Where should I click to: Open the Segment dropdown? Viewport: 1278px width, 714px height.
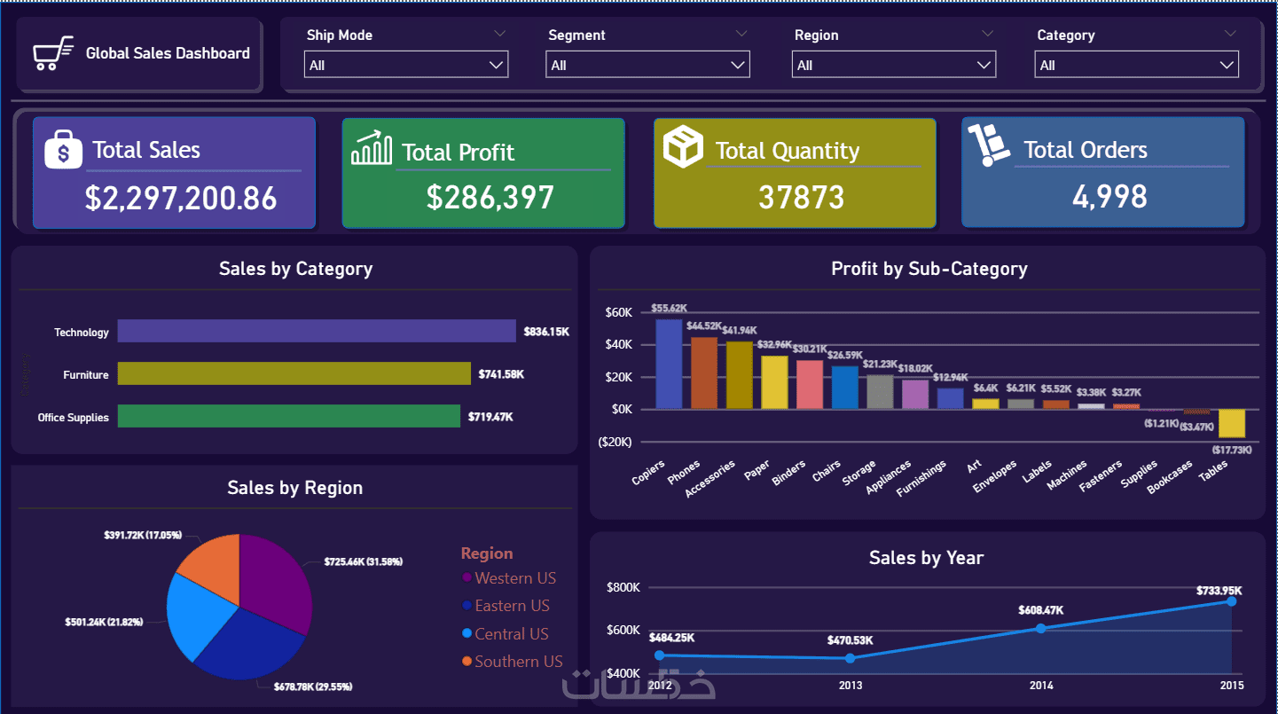647,65
